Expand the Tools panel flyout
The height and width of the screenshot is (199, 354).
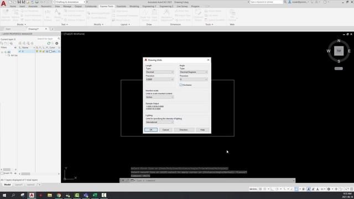tap(209, 24)
